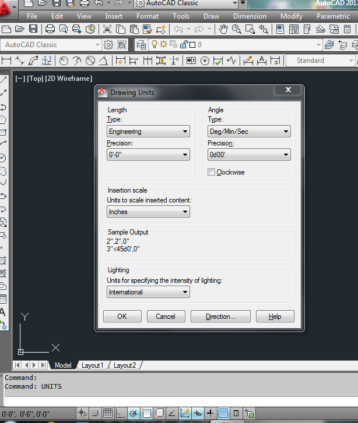Click the Paste clipboard icon
Image resolution: width=358 pixels, height=423 pixels.
point(134,29)
